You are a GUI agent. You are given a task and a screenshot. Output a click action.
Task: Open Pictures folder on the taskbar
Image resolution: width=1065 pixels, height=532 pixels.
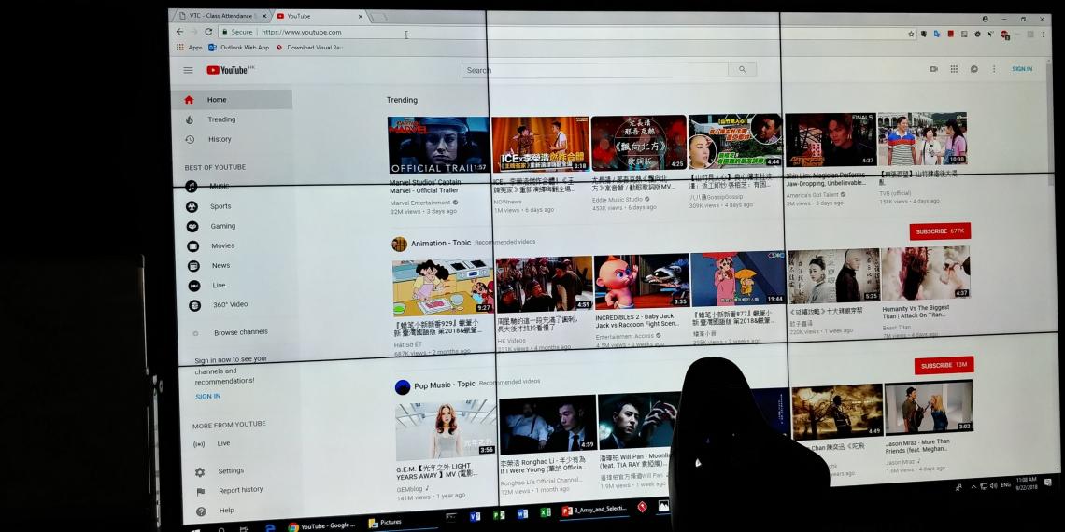point(386,523)
